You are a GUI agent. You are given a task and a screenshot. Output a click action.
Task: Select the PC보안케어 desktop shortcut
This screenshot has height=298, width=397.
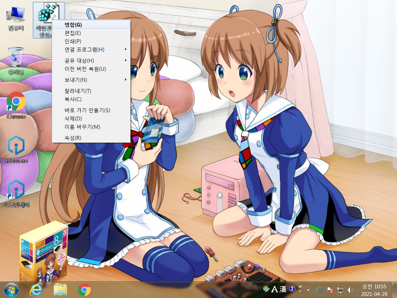[16, 194]
